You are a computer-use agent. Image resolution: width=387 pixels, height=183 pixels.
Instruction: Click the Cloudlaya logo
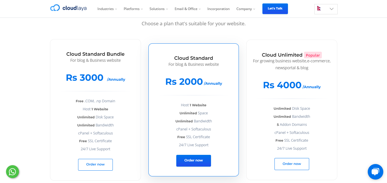pos(68,8)
